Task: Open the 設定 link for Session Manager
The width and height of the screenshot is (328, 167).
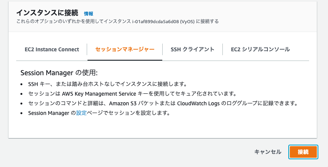Action: point(81,113)
